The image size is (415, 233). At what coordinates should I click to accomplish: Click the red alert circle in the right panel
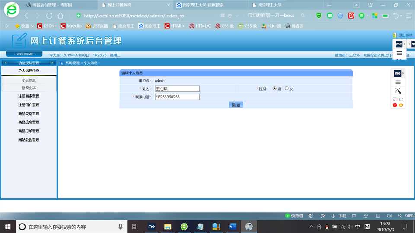pyautogui.click(x=395, y=105)
